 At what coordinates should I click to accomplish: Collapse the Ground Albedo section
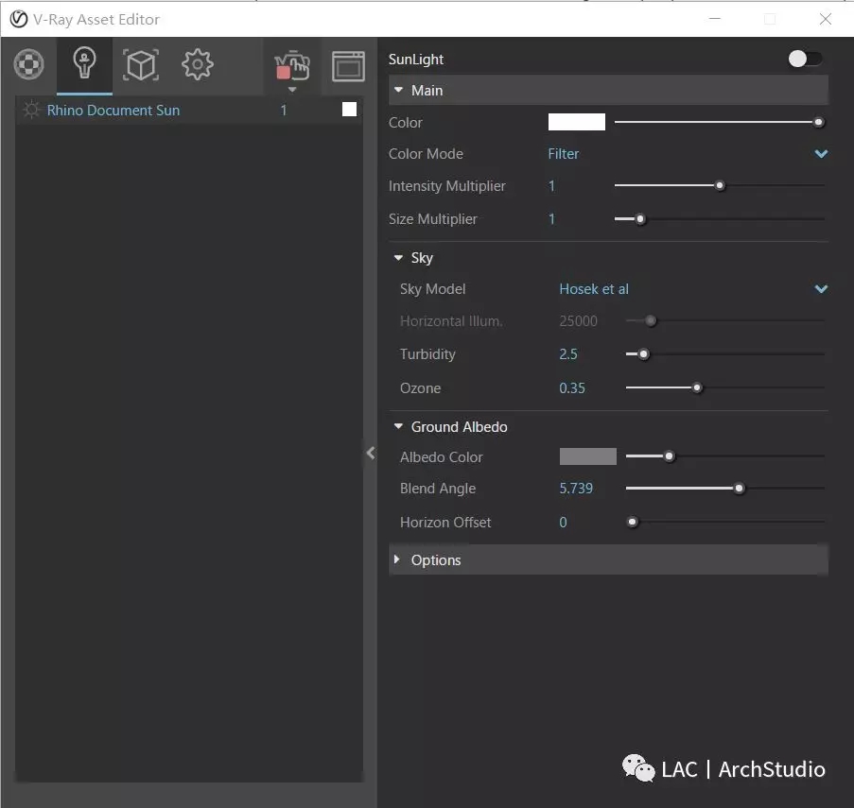399,426
